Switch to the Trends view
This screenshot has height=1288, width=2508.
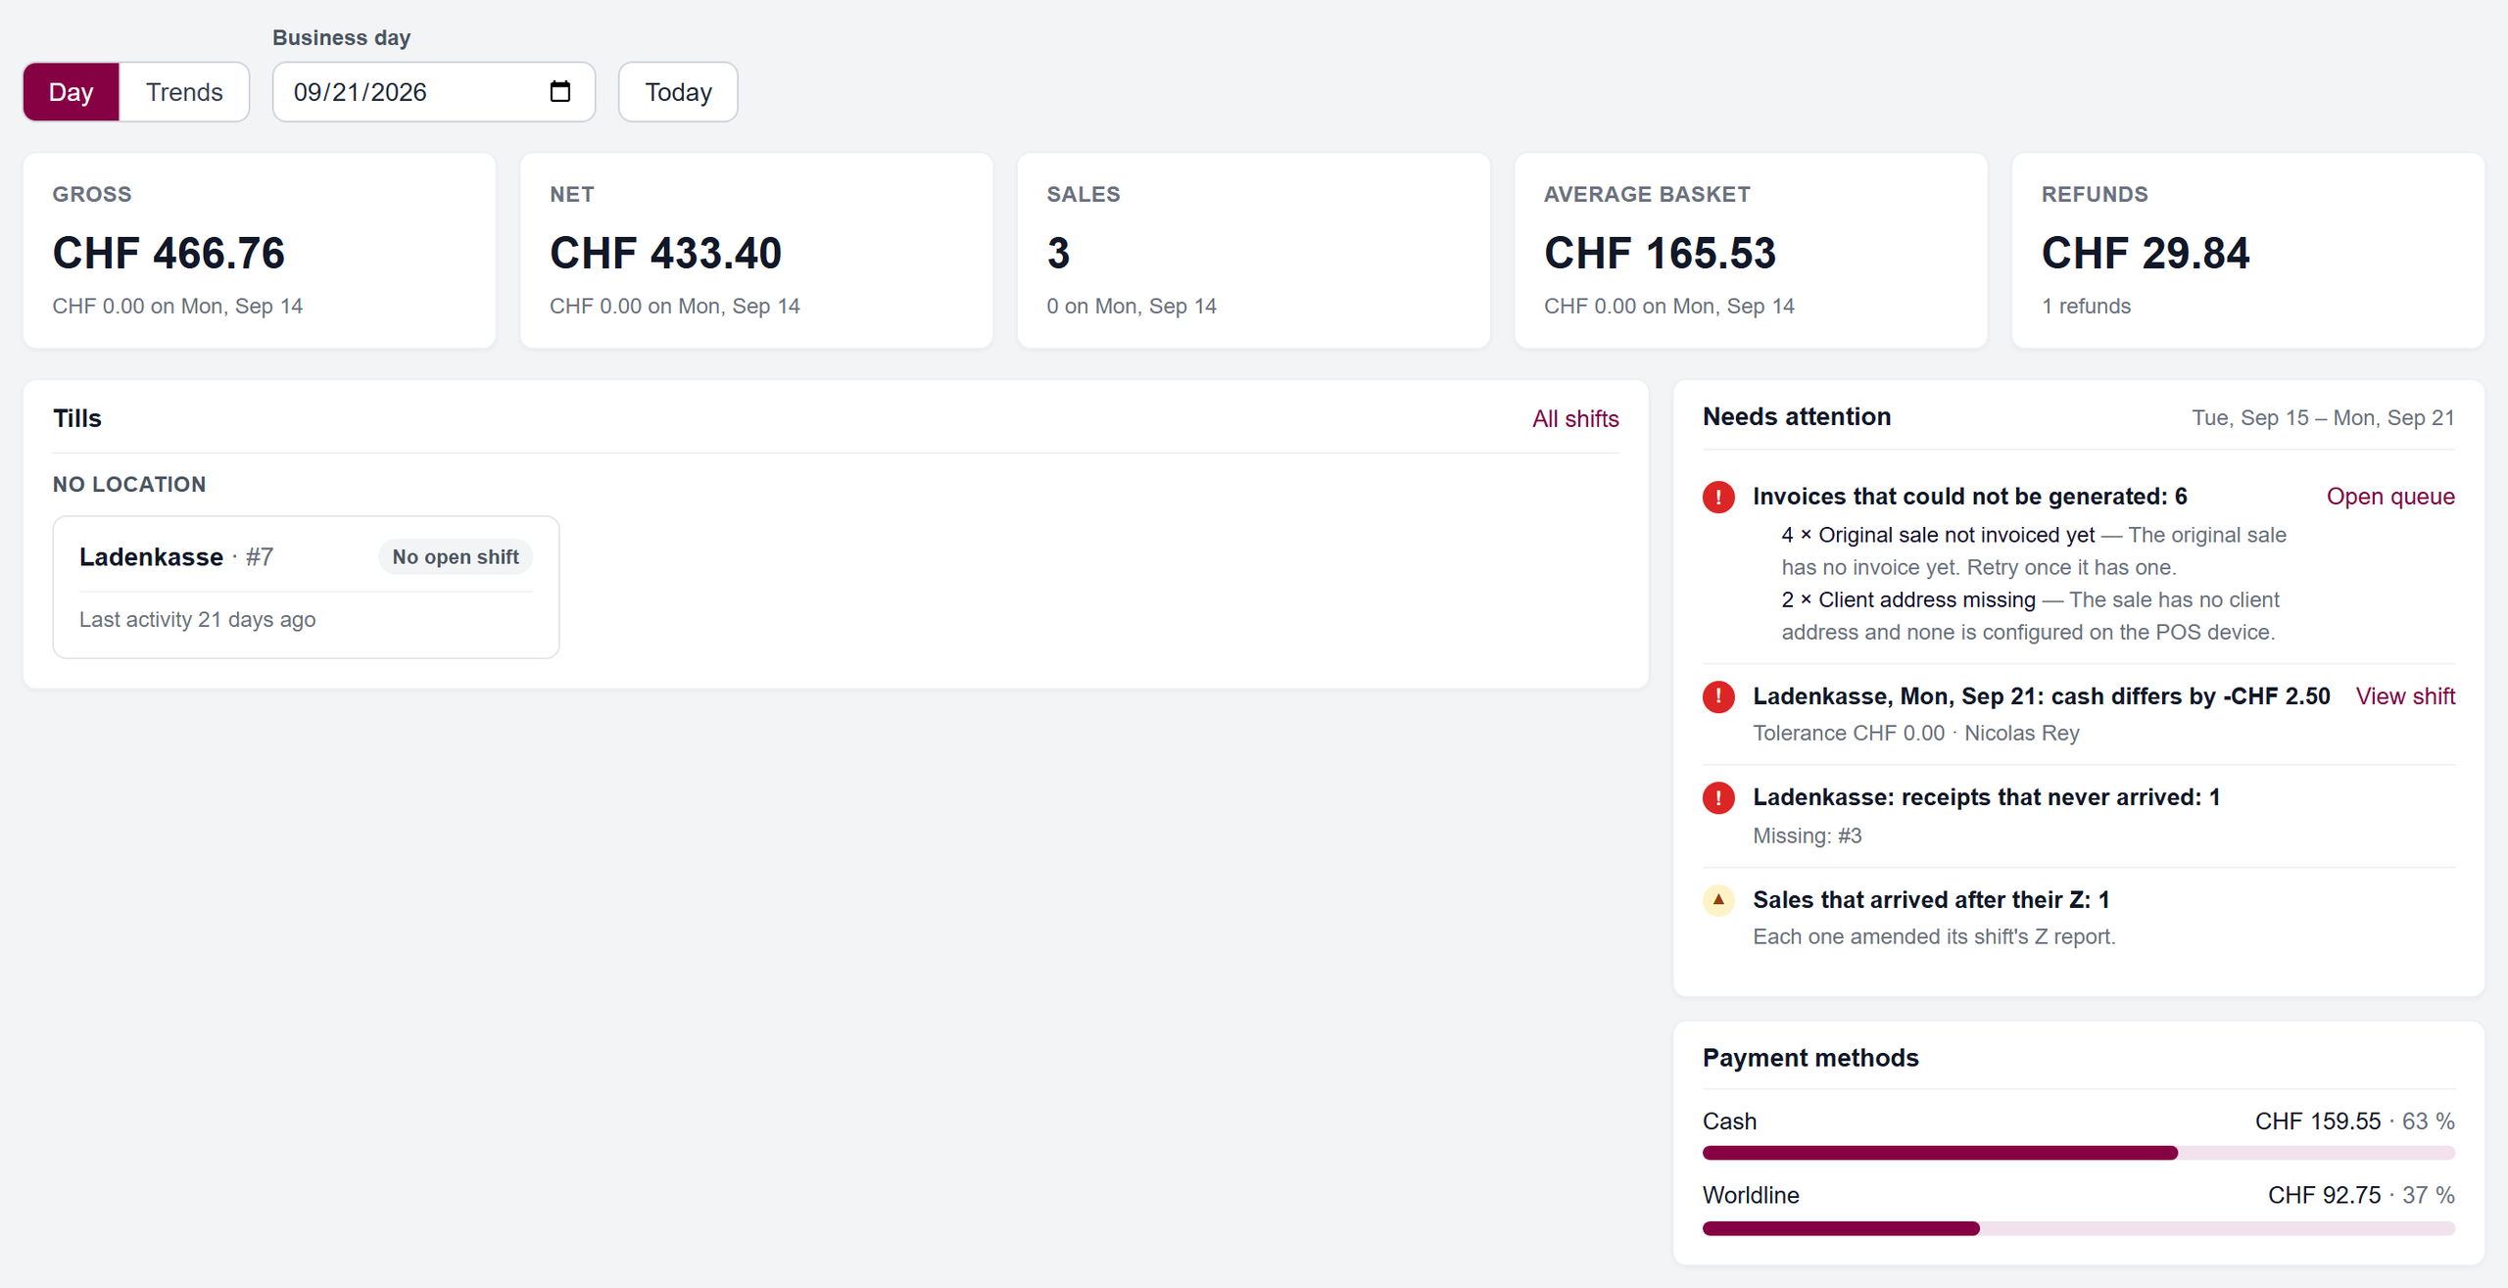coord(184,92)
